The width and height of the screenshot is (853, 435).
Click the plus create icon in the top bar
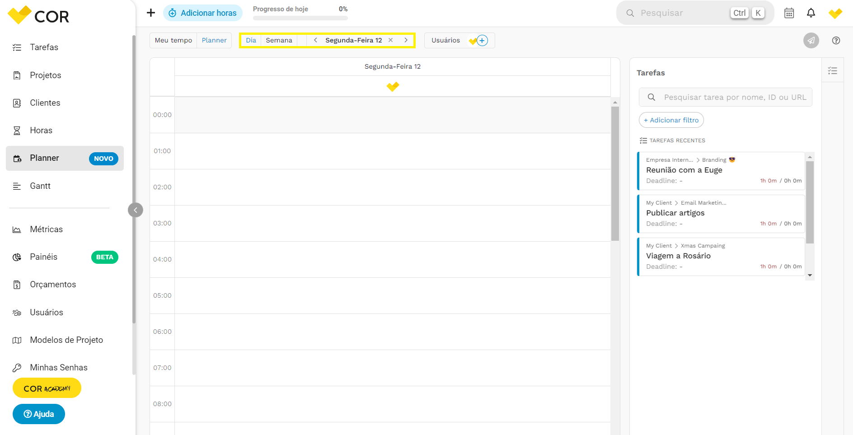[x=151, y=13]
